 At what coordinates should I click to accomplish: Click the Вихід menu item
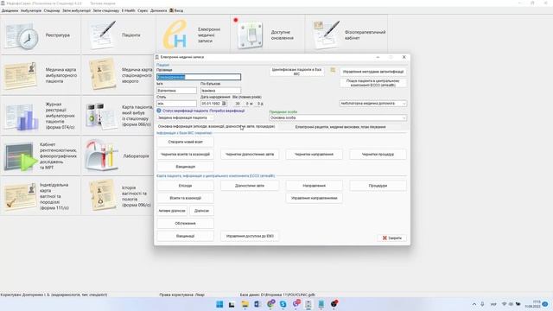pyautogui.click(x=176, y=10)
